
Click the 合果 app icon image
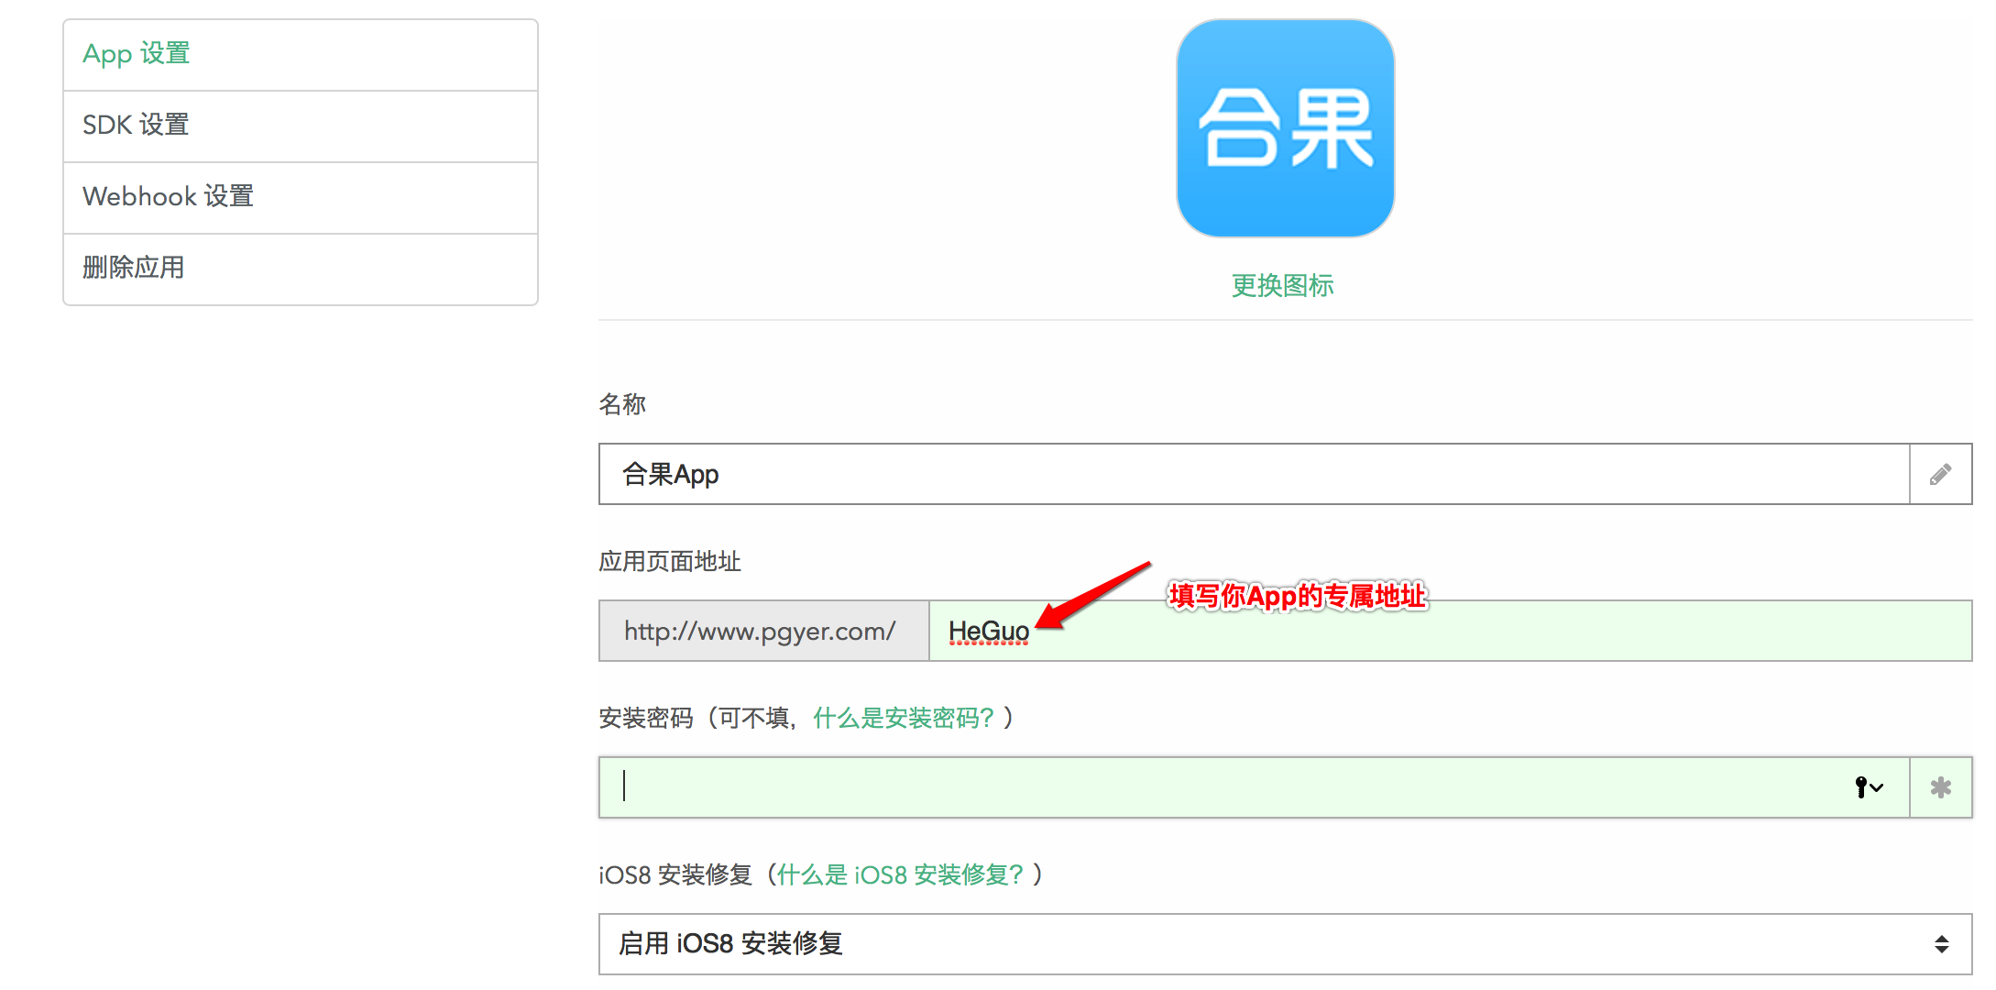(1285, 128)
